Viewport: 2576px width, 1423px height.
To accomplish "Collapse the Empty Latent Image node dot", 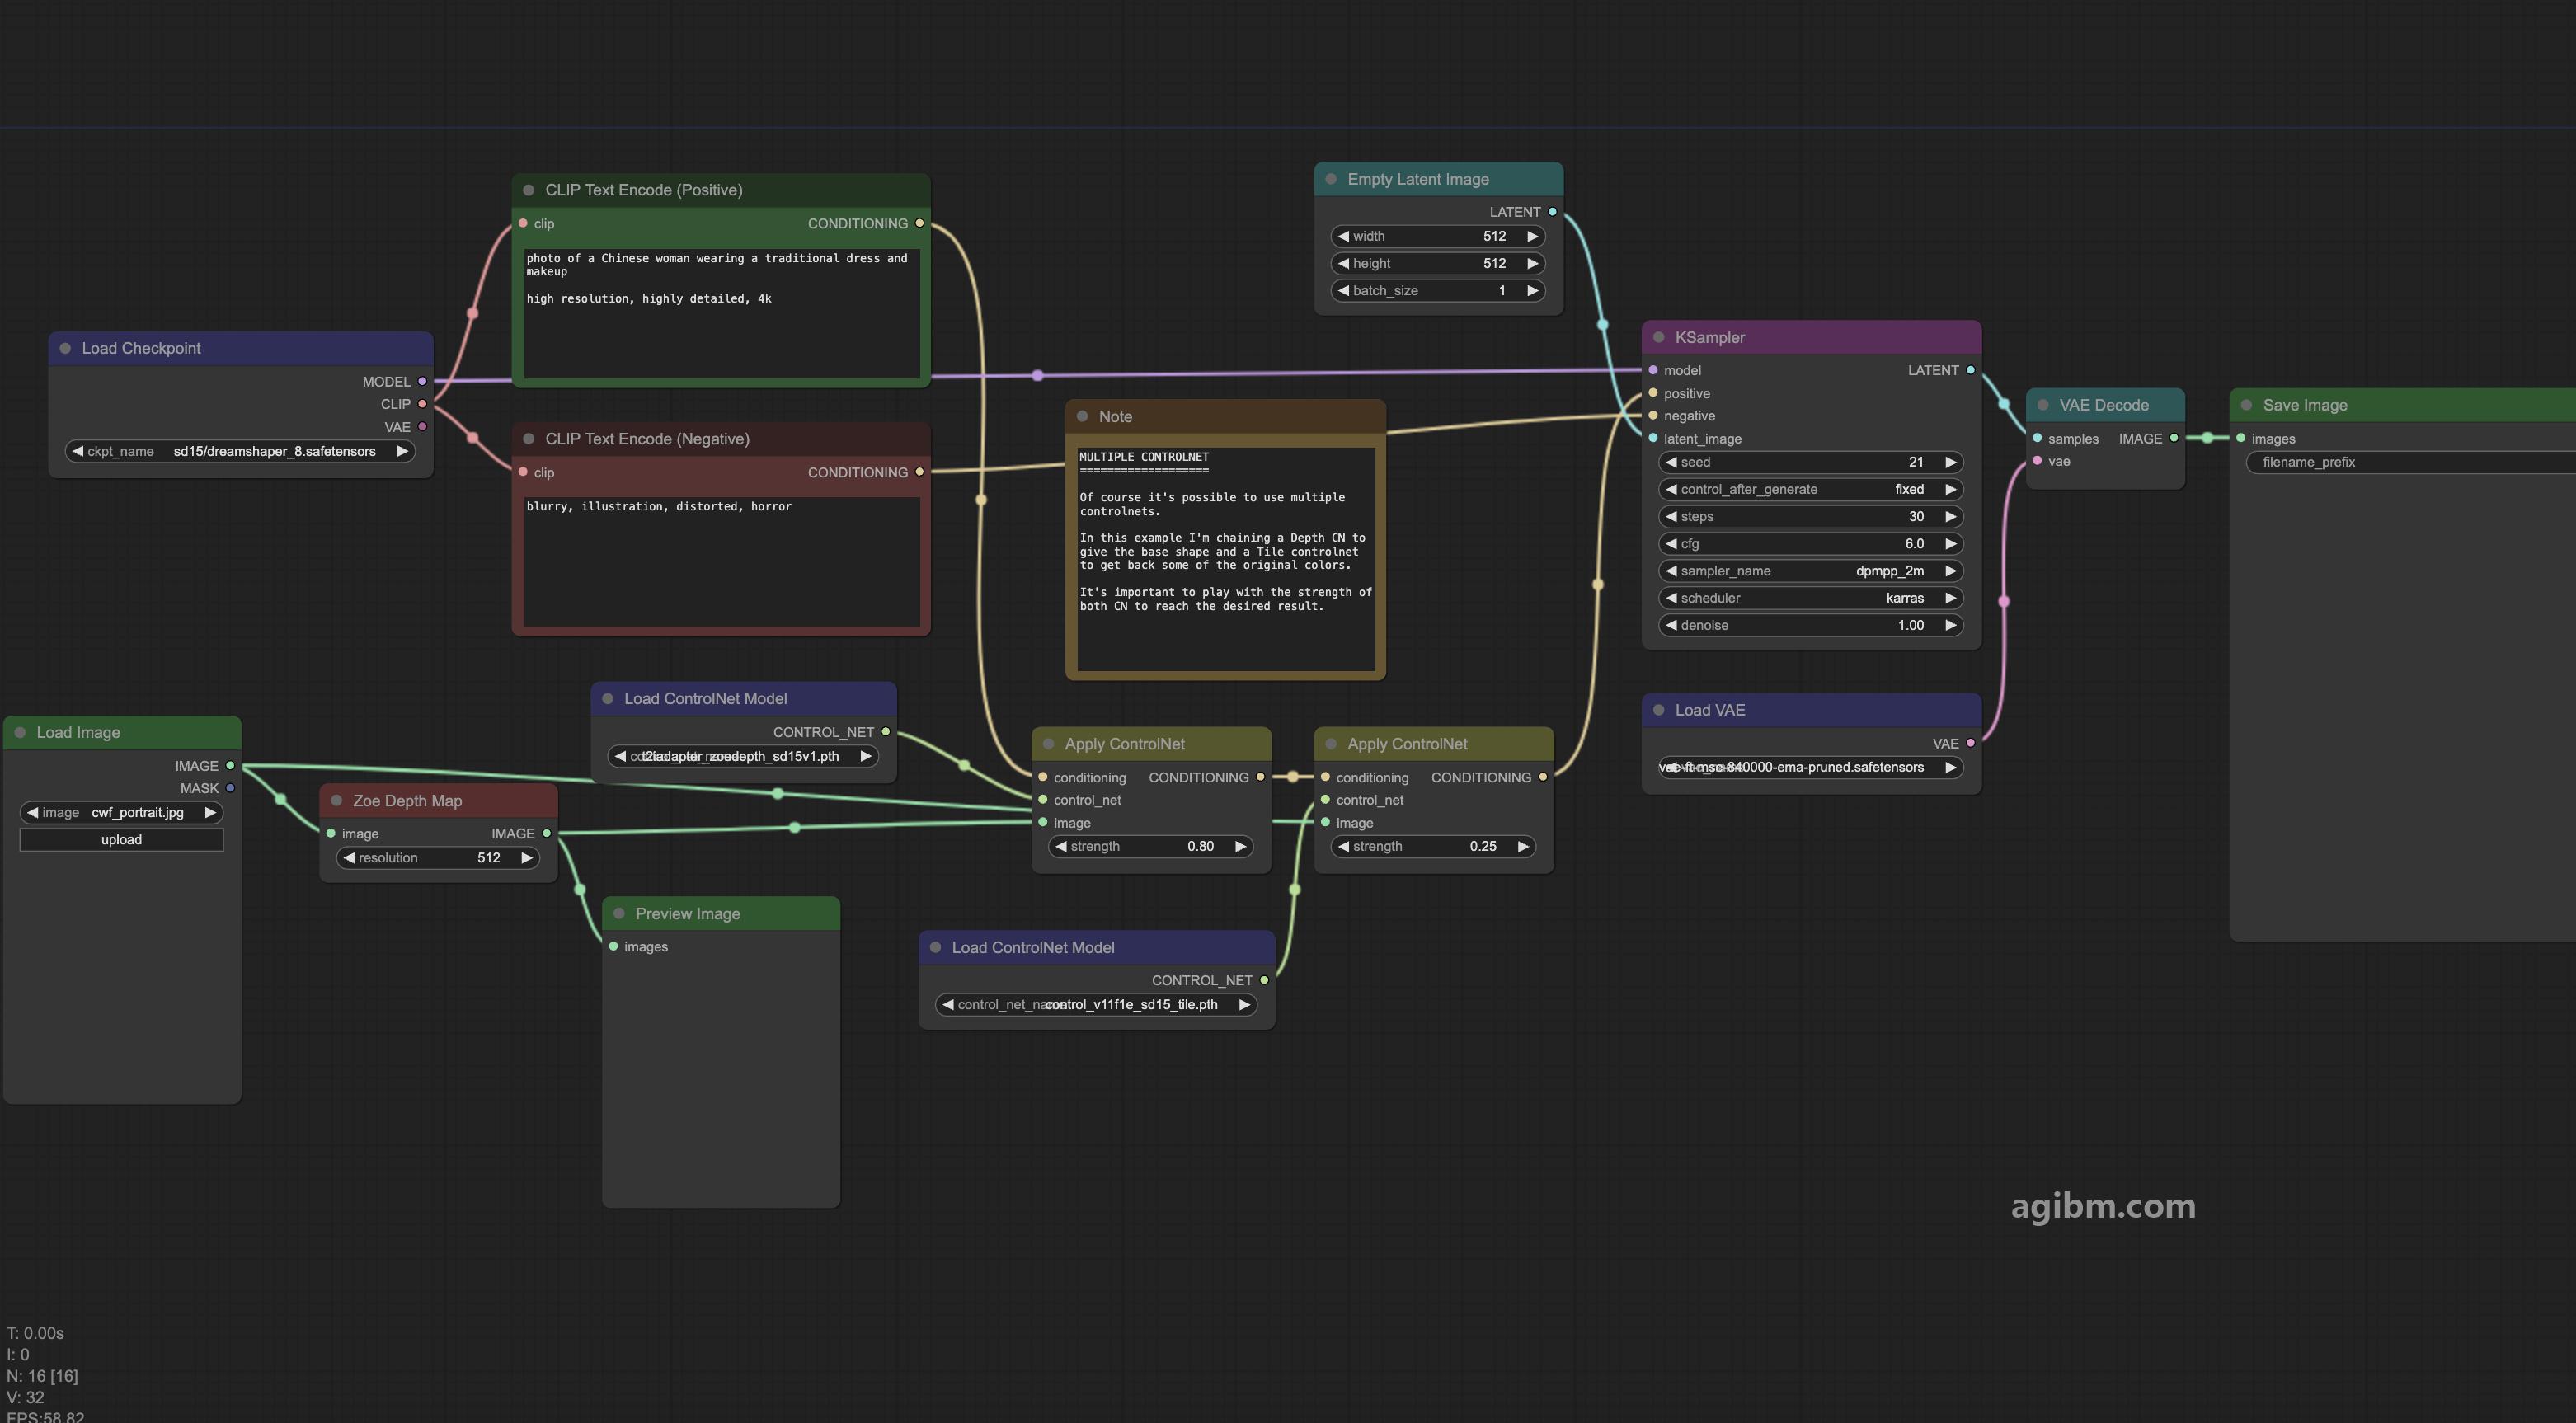I will (1331, 179).
